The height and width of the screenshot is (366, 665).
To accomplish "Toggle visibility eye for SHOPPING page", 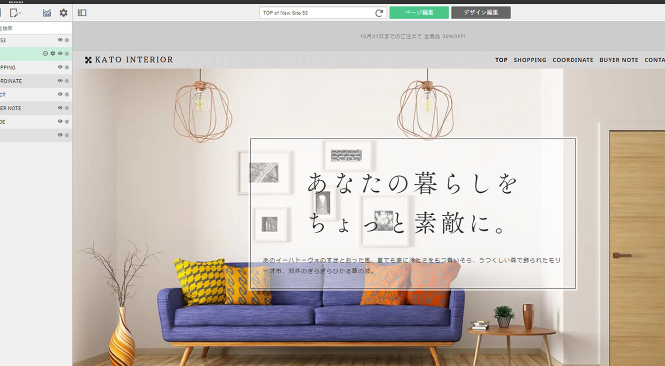I will point(60,67).
